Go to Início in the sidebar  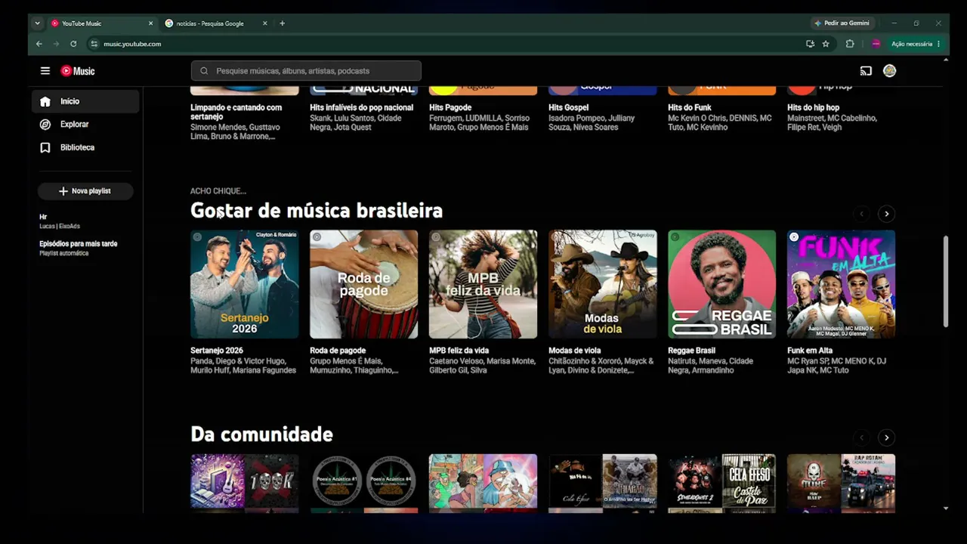tap(85, 101)
